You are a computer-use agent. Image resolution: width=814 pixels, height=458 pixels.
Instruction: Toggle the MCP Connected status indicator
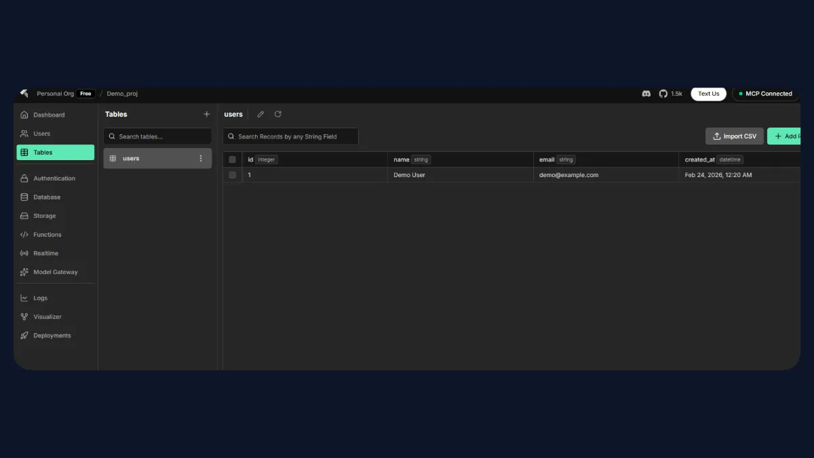(764, 94)
